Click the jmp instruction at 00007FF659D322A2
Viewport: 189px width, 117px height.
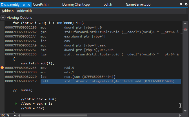(x=94, y=32)
